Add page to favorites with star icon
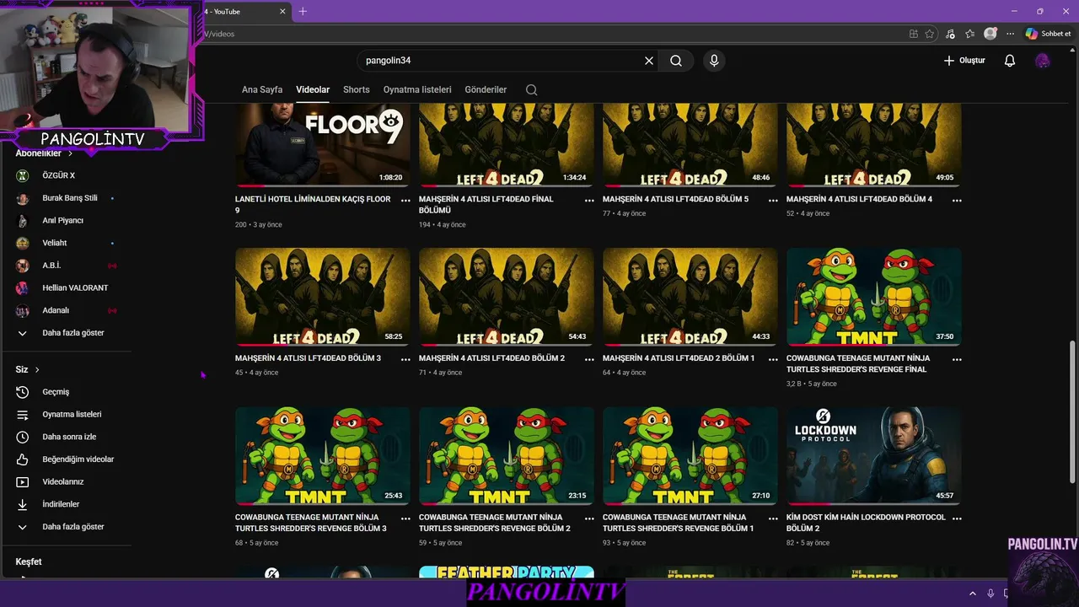1079x607 pixels. click(x=930, y=34)
